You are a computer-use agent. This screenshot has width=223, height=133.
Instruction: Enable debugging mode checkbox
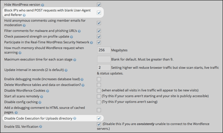pos(99,79)
